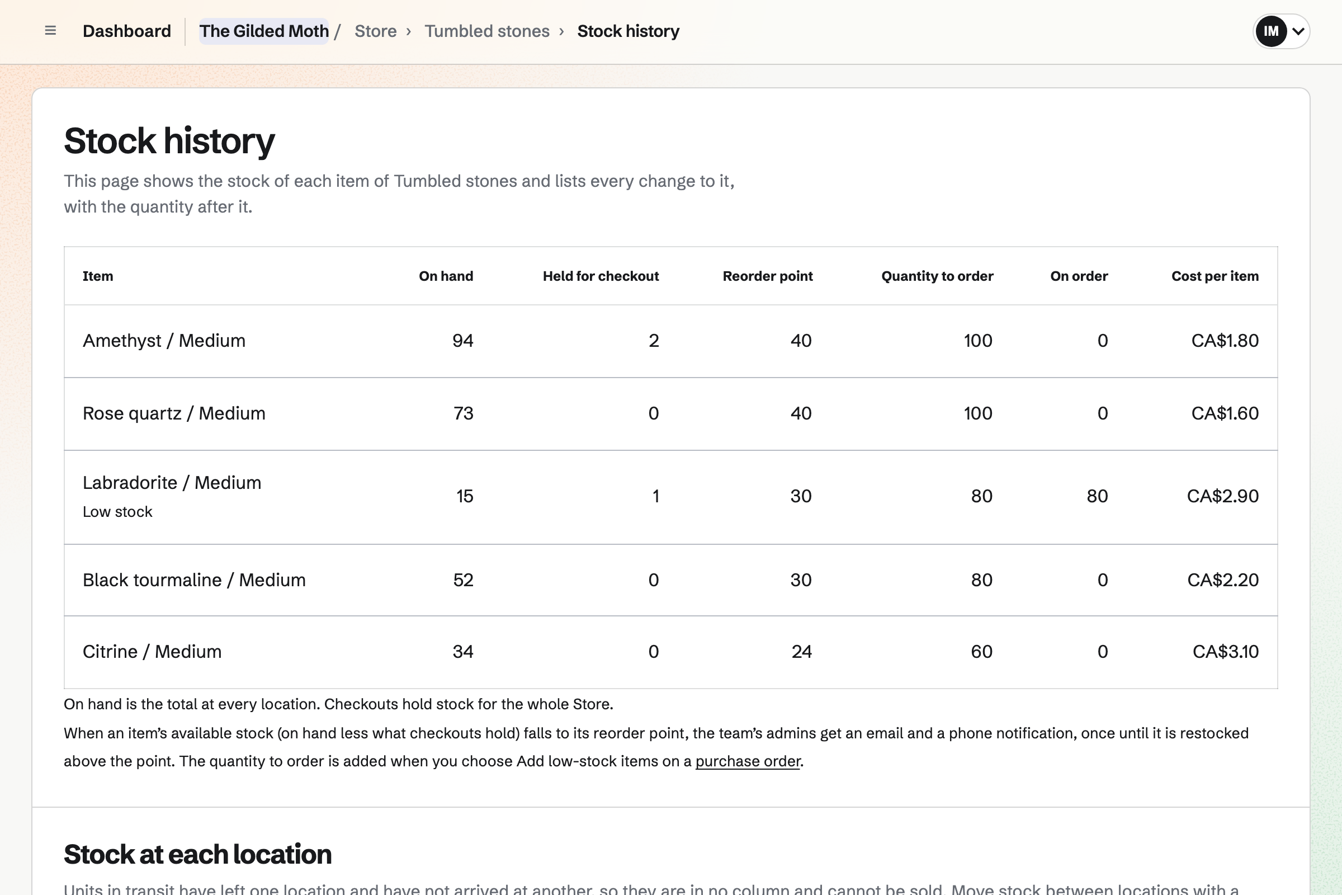The image size is (1342, 895).
Task: Follow the purchase order link
Action: [x=748, y=761]
